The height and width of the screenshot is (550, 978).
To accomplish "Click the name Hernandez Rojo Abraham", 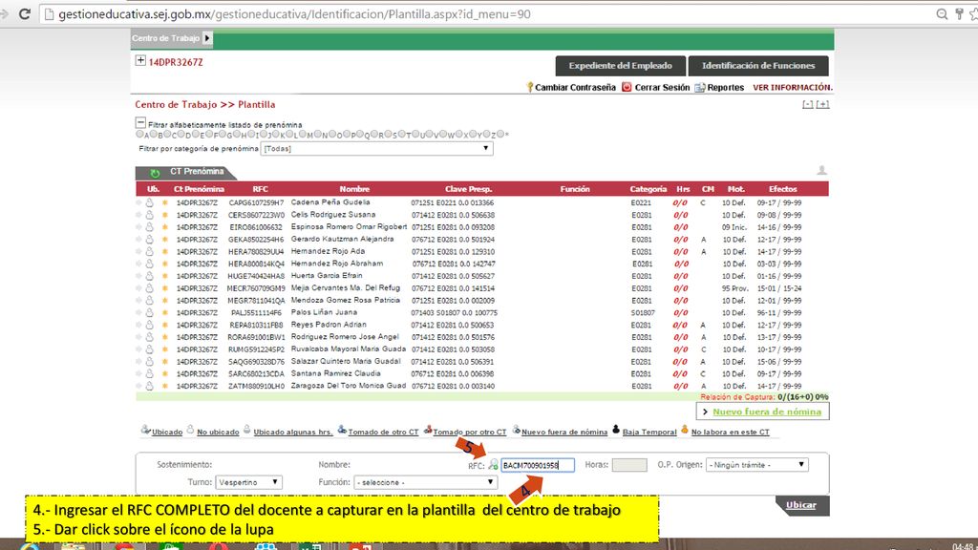I will pyautogui.click(x=337, y=264).
